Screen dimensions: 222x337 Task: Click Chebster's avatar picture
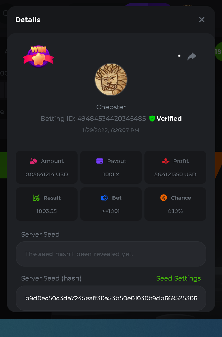pos(111,79)
